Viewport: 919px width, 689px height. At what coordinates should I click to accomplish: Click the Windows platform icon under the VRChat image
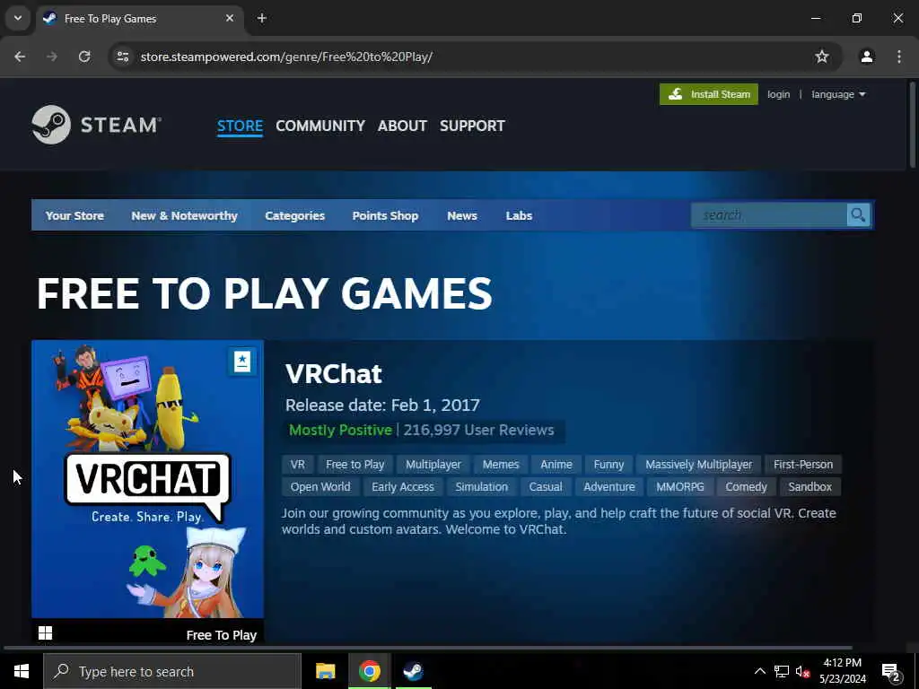coord(45,632)
